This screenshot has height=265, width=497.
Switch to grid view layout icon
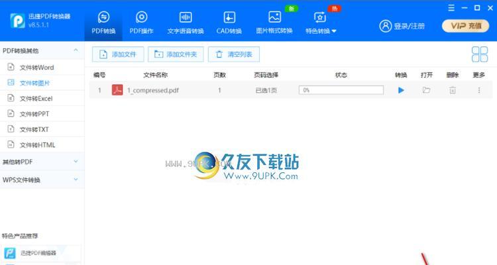click(x=480, y=54)
